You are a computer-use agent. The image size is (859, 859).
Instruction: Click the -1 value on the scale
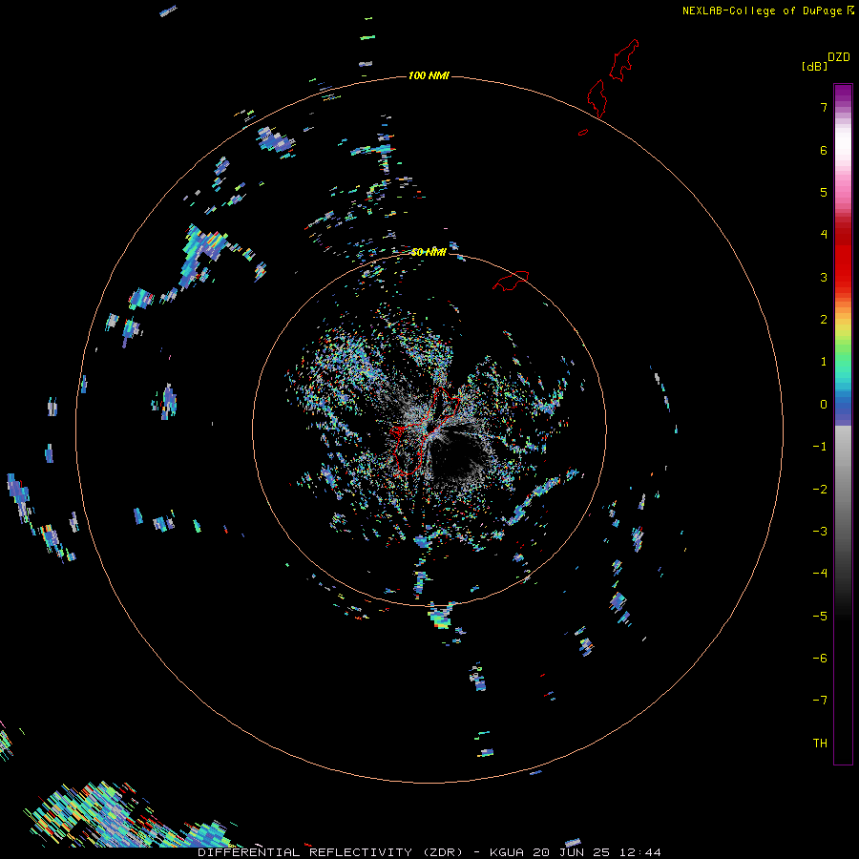point(820,447)
